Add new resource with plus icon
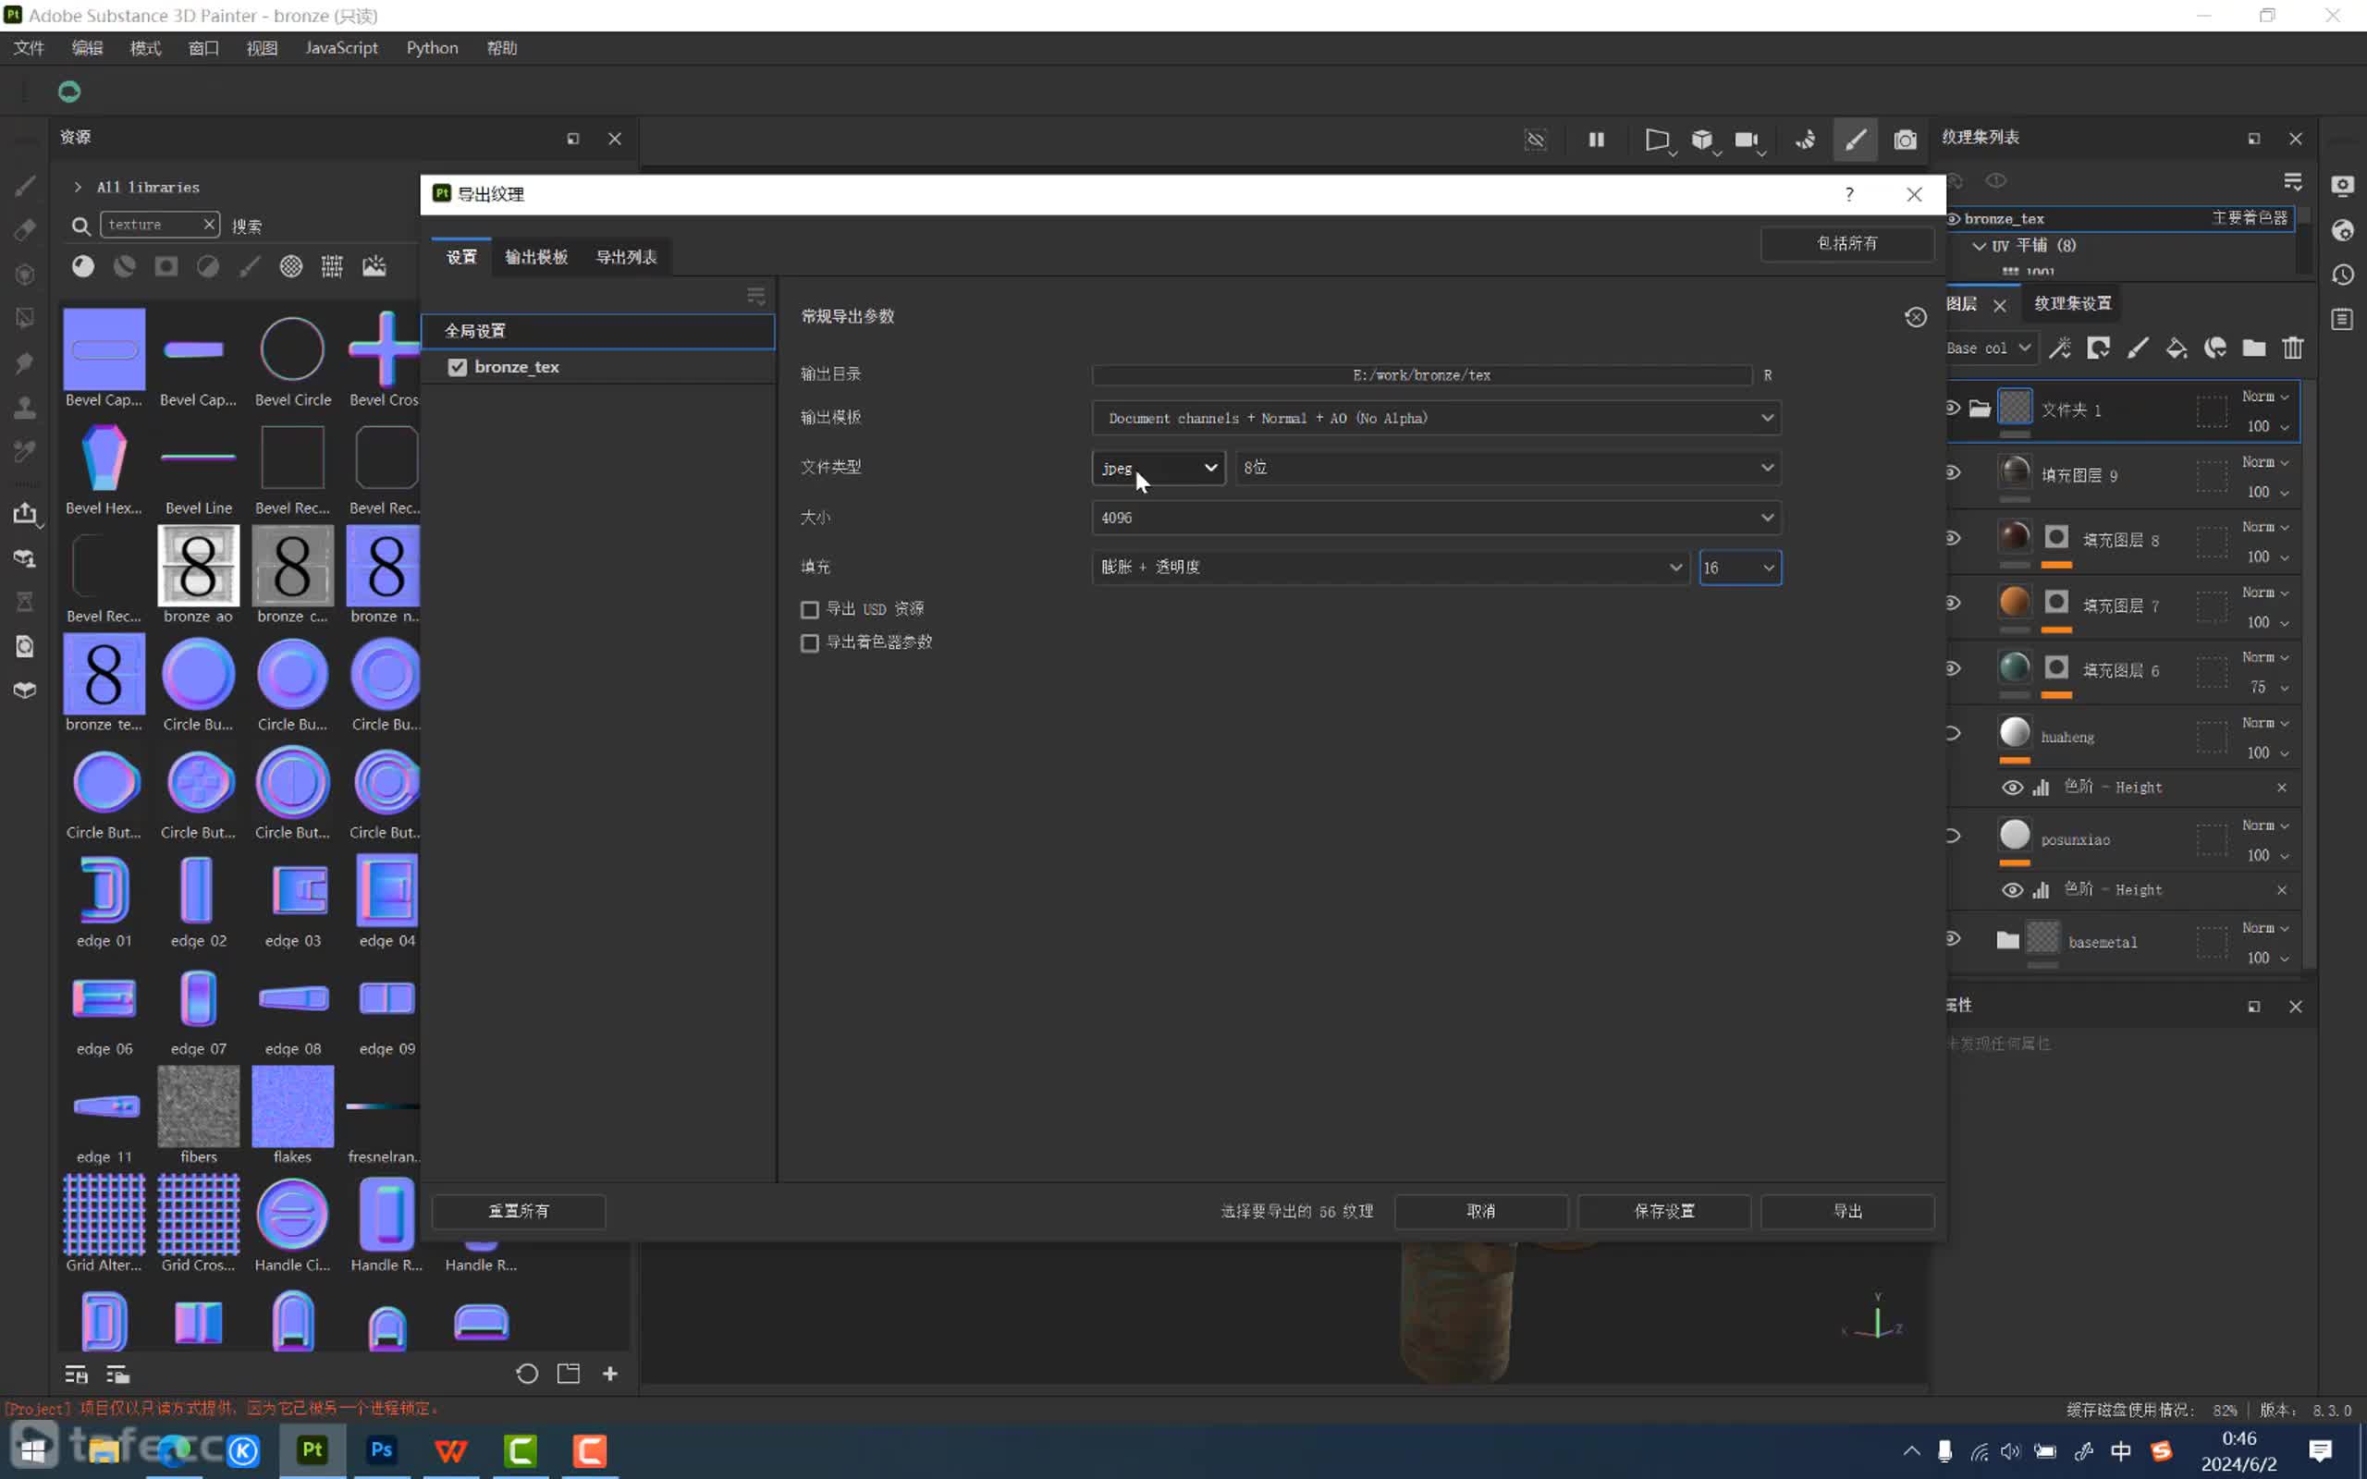 click(610, 1374)
